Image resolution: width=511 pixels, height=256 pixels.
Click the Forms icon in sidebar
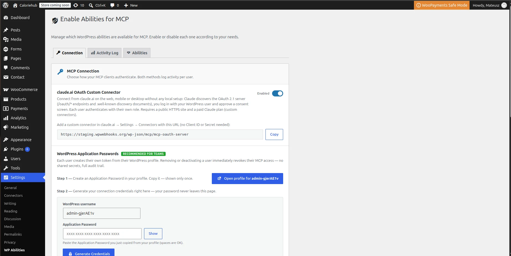[x=6, y=49]
